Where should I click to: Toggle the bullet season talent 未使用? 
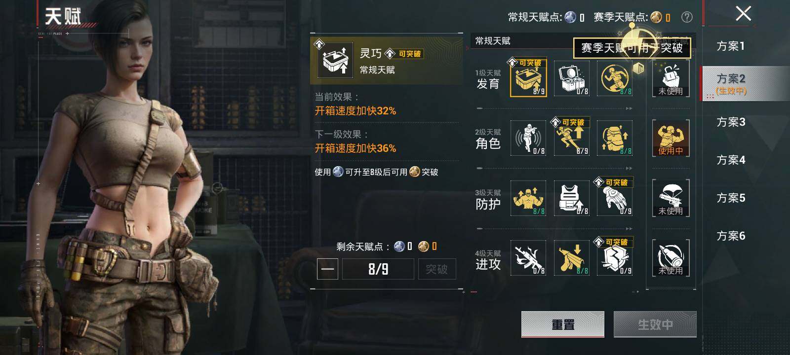[x=671, y=258]
